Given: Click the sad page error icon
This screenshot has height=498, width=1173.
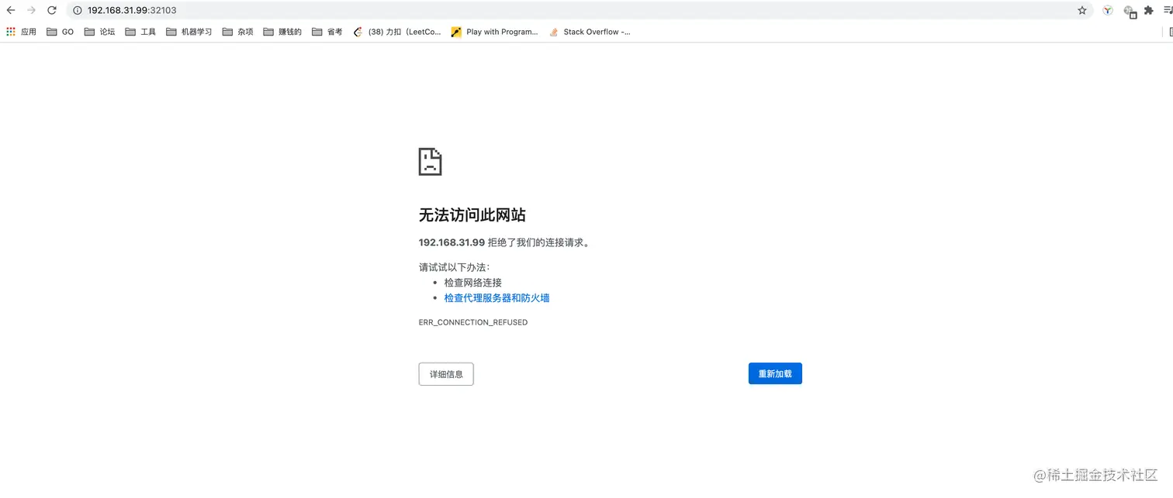Looking at the screenshot, I should [x=430, y=161].
